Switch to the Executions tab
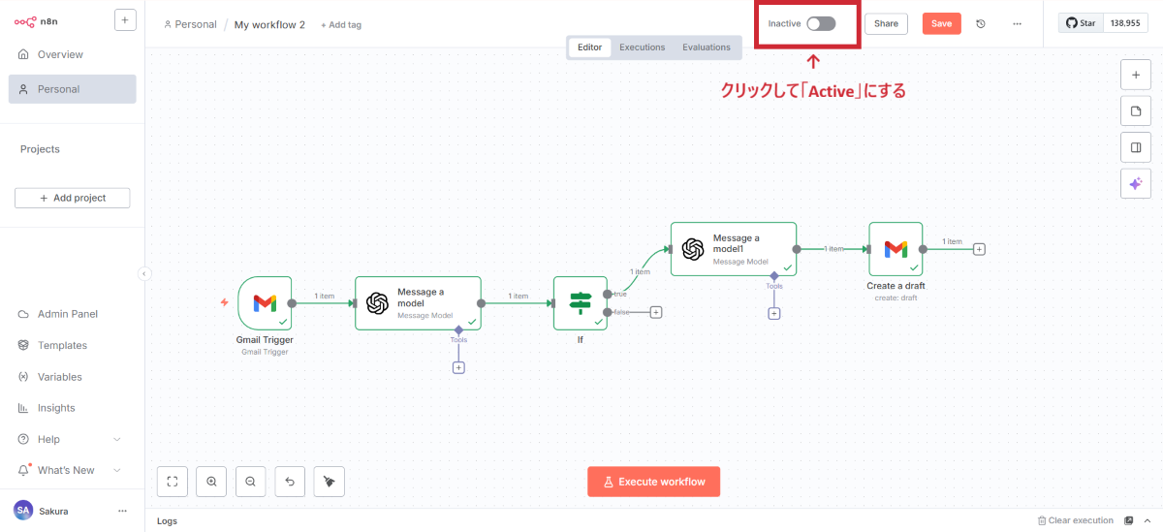This screenshot has width=1163, height=532. [642, 47]
